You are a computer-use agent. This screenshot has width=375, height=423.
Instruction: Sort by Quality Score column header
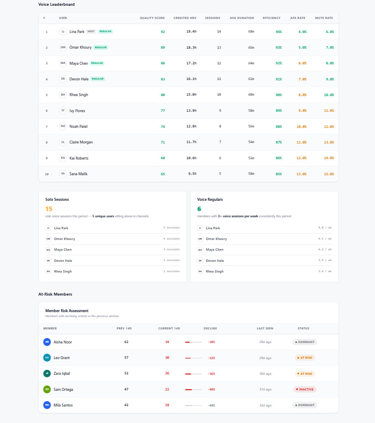pos(152,18)
